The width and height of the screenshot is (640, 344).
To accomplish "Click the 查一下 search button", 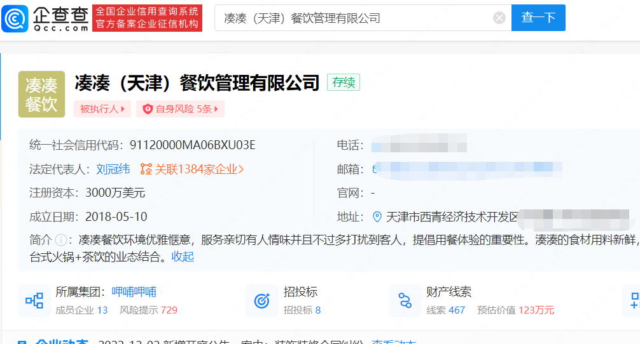I will click(x=538, y=18).
